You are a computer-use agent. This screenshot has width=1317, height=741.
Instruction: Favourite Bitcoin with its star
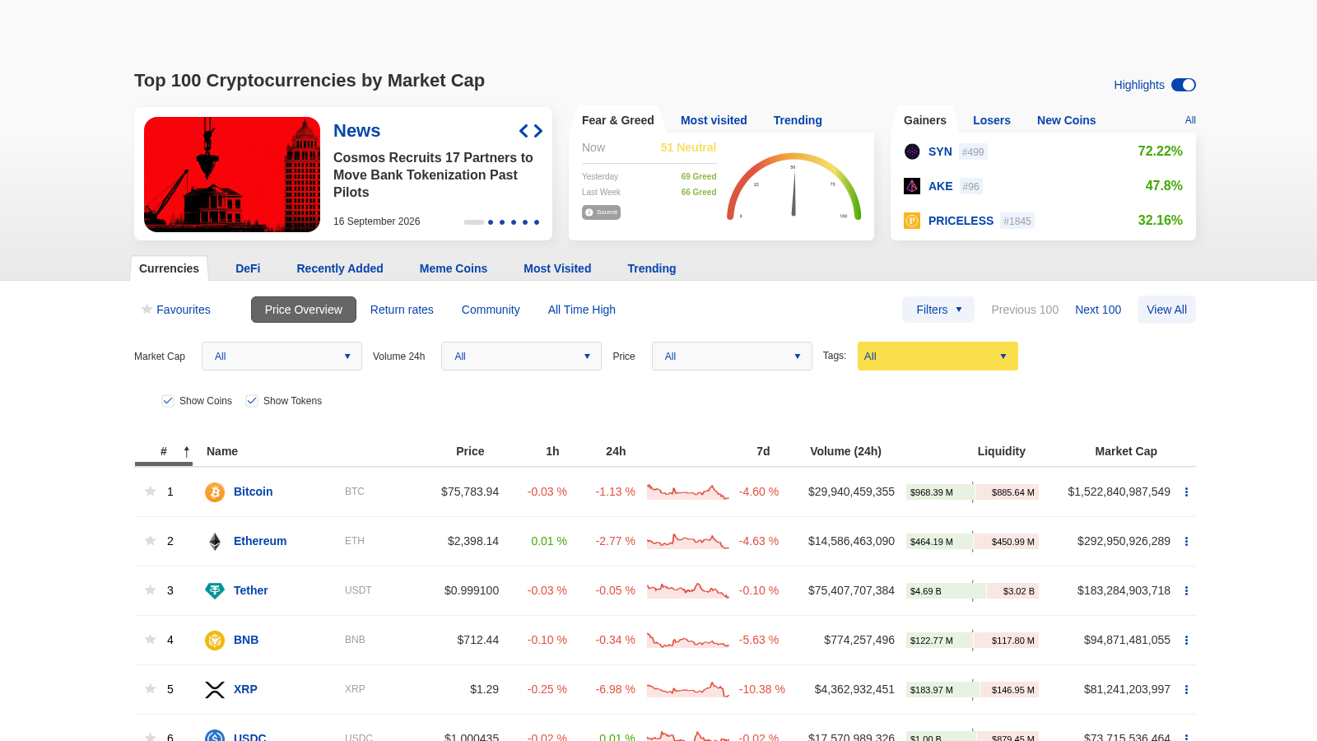[150, 492]
